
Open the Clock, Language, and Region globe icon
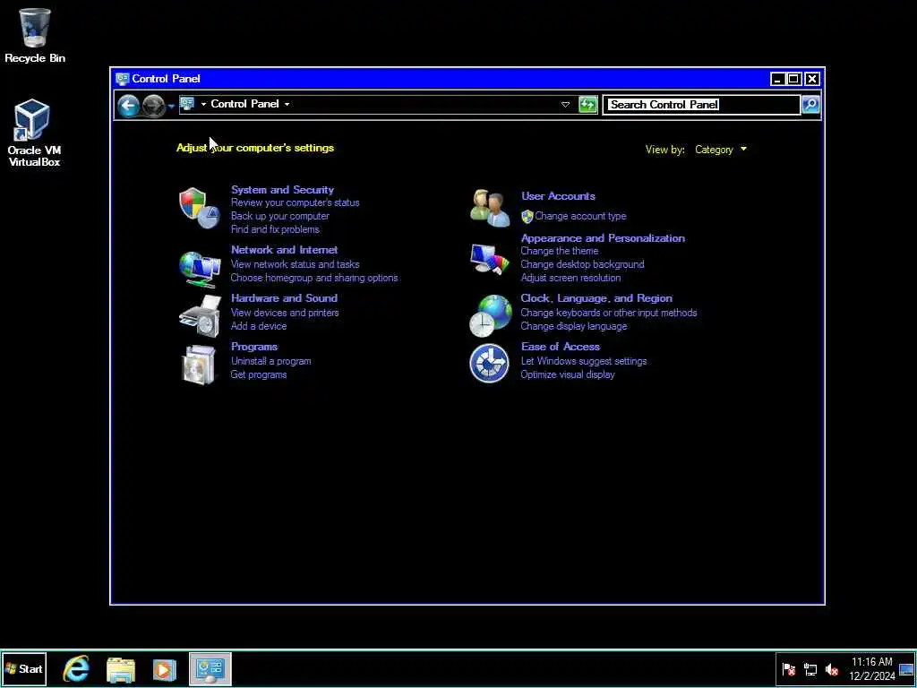click(490, 316)
